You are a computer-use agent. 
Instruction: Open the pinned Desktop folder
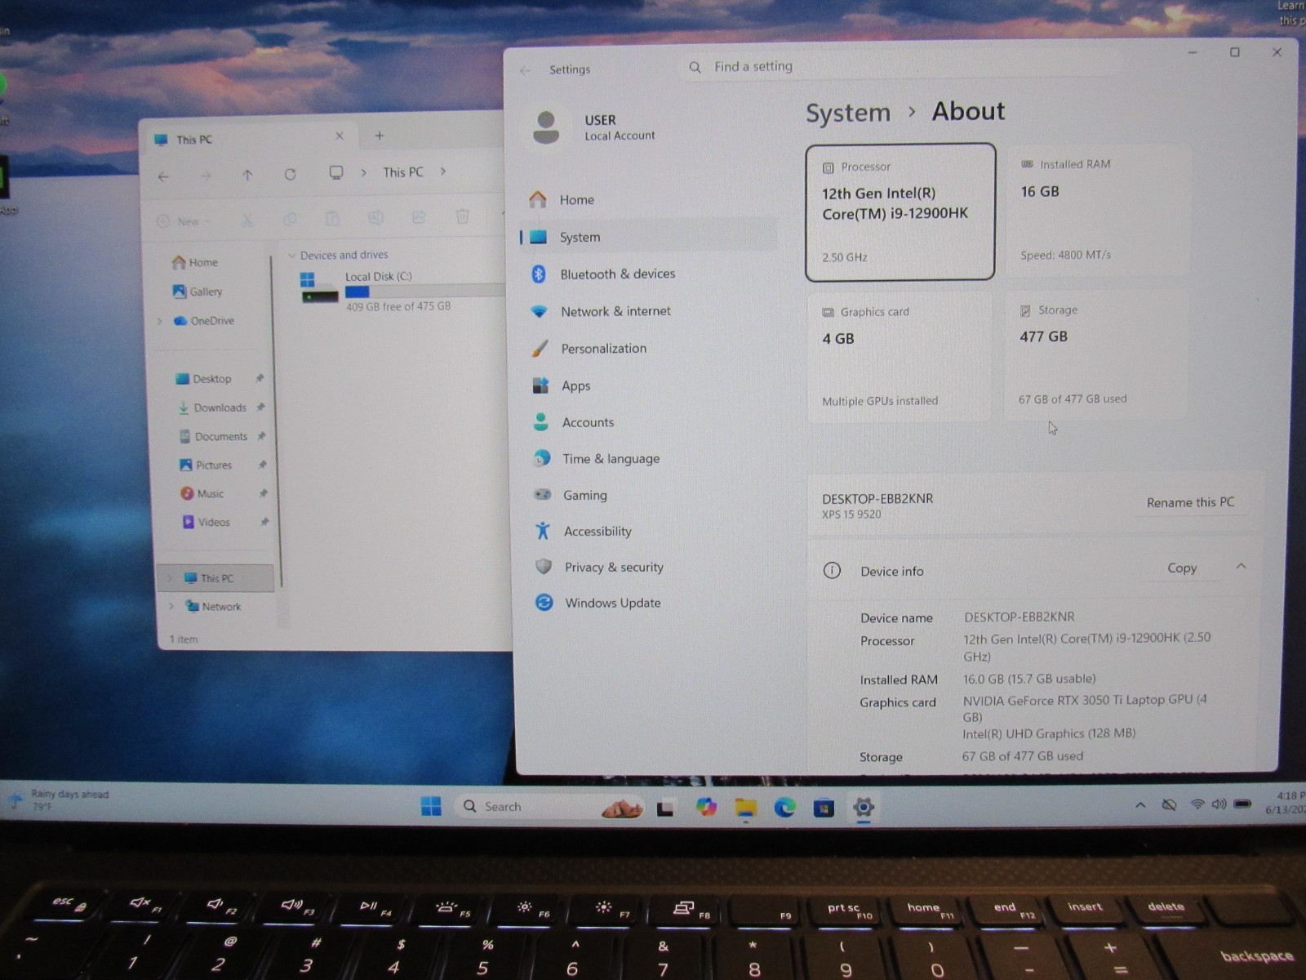point(204,379)
